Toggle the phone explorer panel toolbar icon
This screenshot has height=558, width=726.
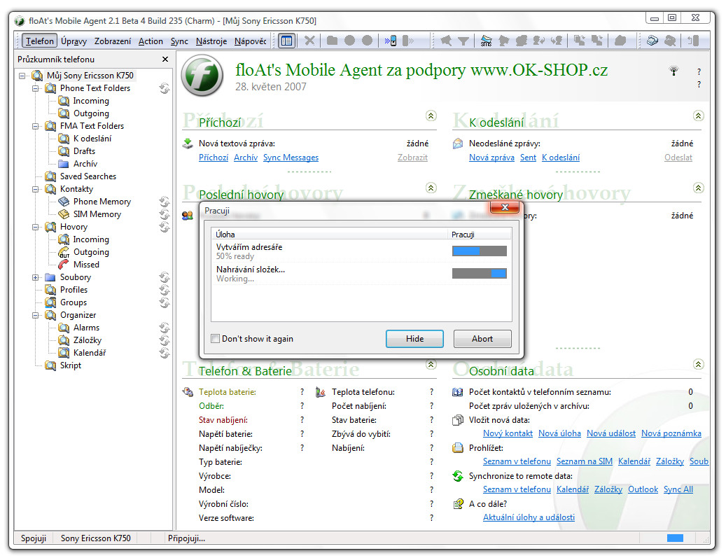coord(286,41)
